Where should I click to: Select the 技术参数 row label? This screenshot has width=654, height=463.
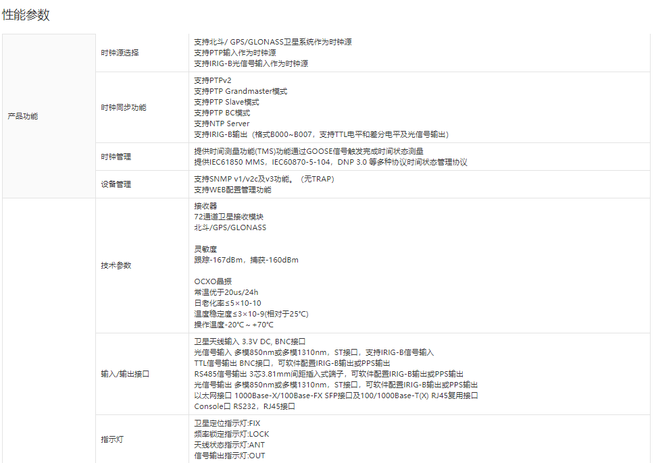[116, 265]
